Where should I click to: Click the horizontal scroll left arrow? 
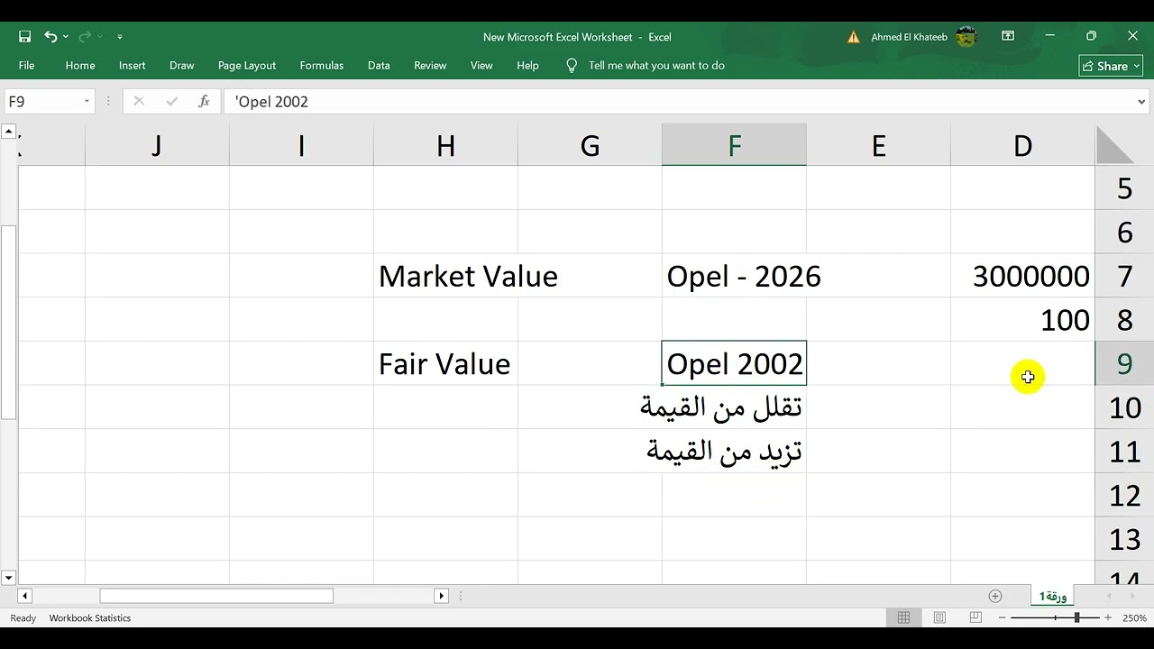coord(24,596)
